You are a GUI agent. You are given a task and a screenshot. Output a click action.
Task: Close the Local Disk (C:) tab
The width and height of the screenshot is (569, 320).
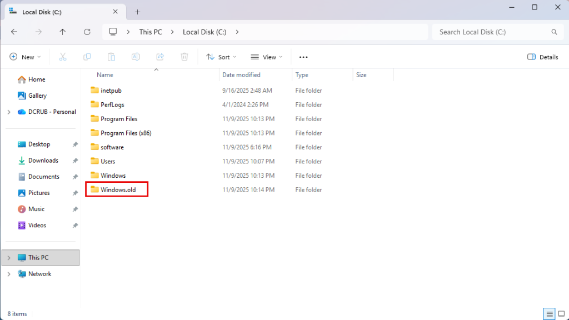coord(116,12)
